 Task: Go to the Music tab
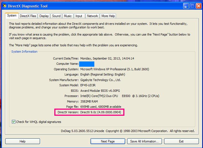68,16
